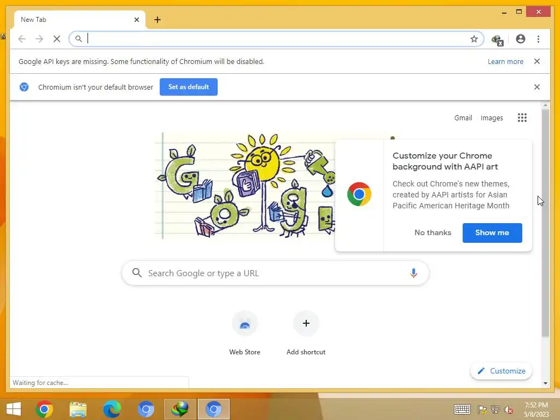The width and height of the screenshot is (560, 420).
Task: Click Show me for AAPI themes
Action: (x=492, y=233)
